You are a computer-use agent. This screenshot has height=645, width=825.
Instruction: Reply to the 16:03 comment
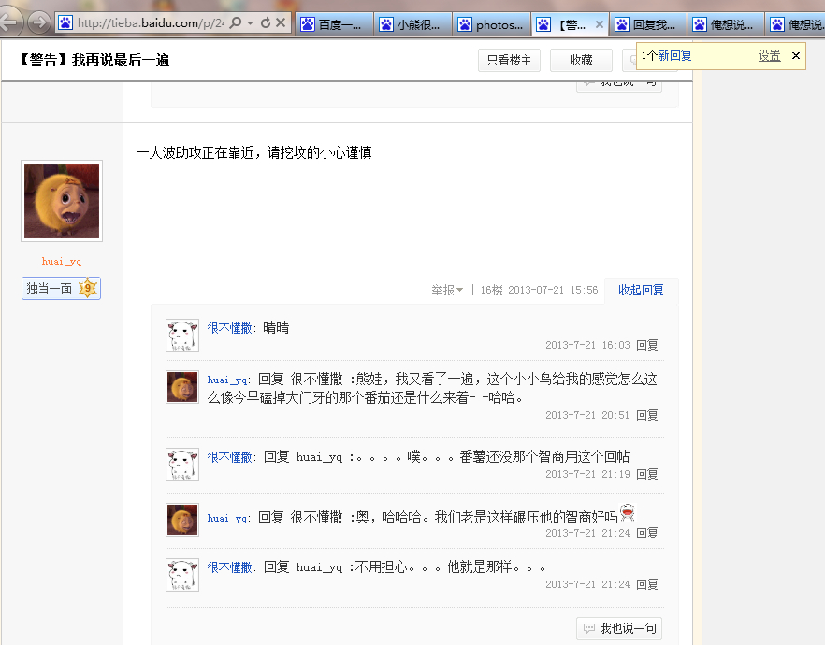pos(647,345)
